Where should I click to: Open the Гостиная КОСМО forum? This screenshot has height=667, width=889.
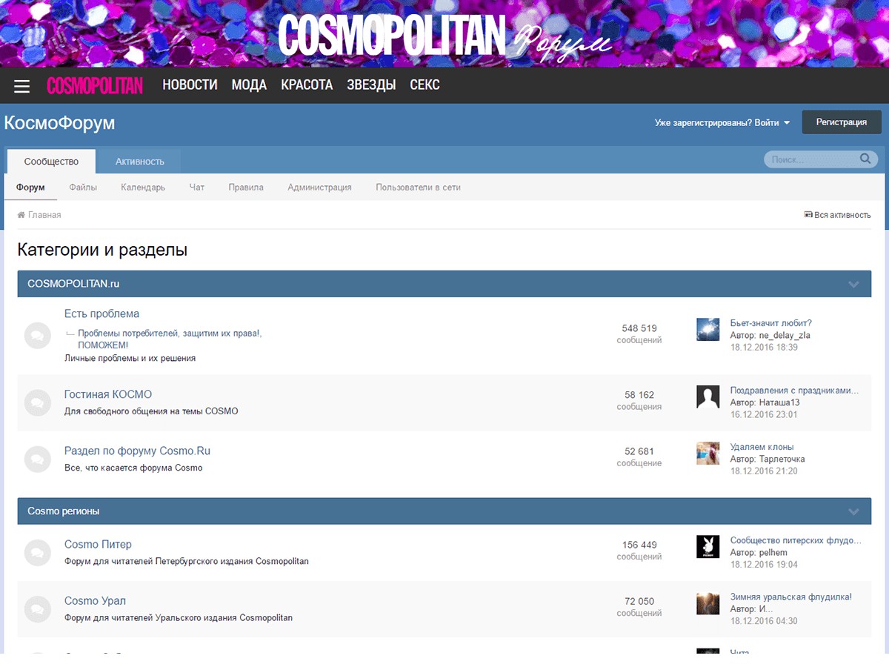pyautogui.click(x=108, y=394)
